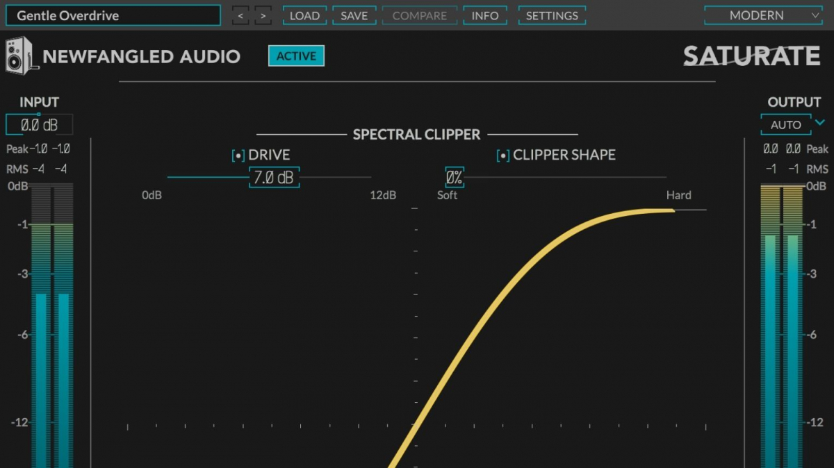Image resolution: width=834 pixels, height=468 pixels.
Task: Click the input level meter
Action: [51, 326]
